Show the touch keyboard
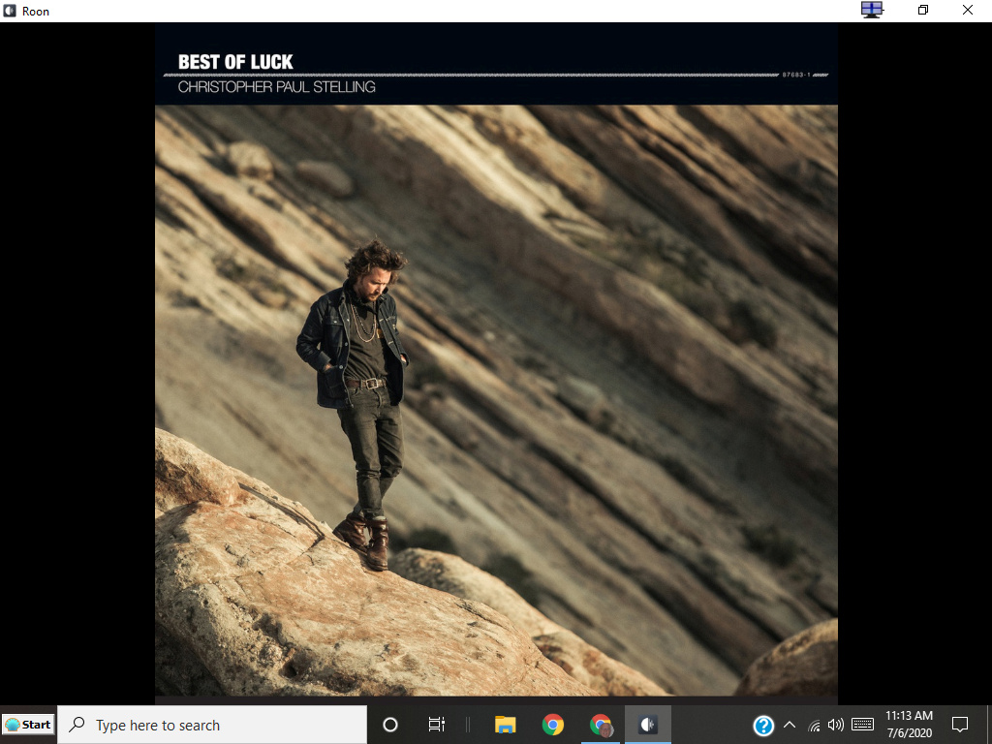The height and width of the screenshot is (744, 992). click(x=863, y=725)
